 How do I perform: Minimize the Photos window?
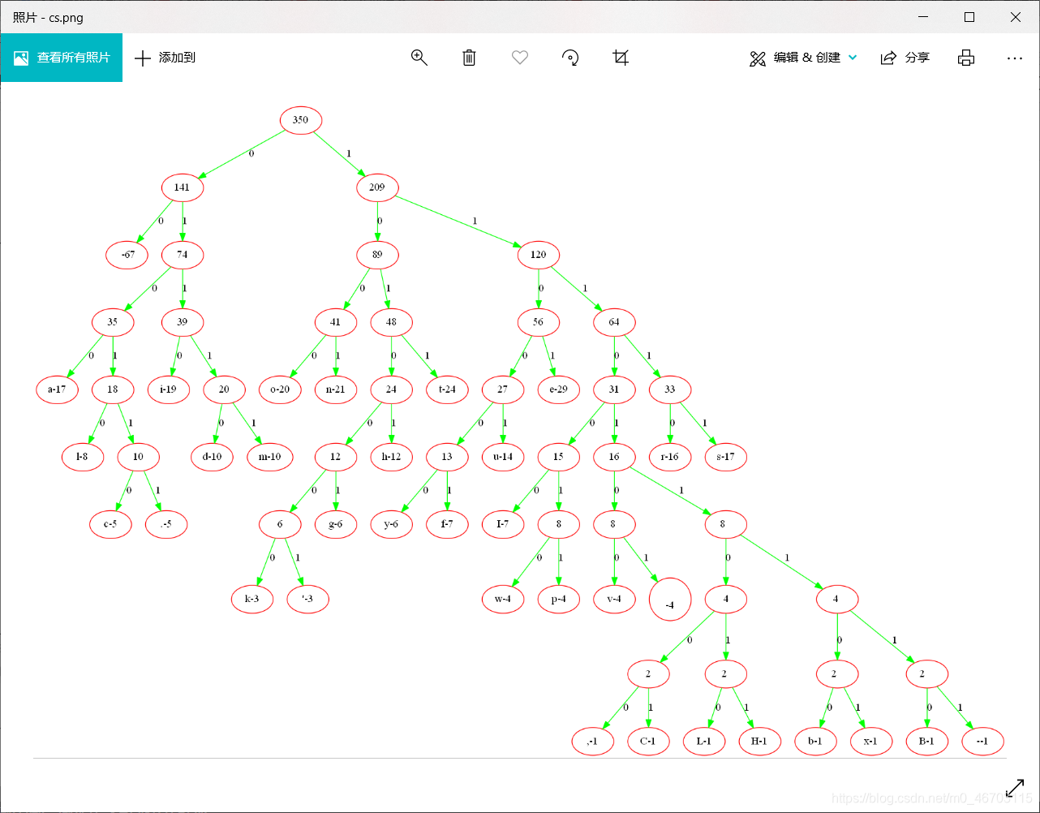[x=923, y=16]
